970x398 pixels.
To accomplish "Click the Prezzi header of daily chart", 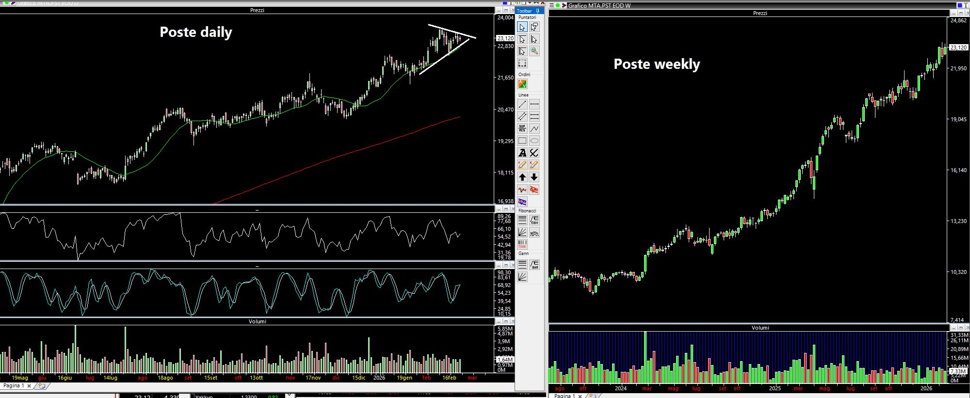I will [257, 10].
